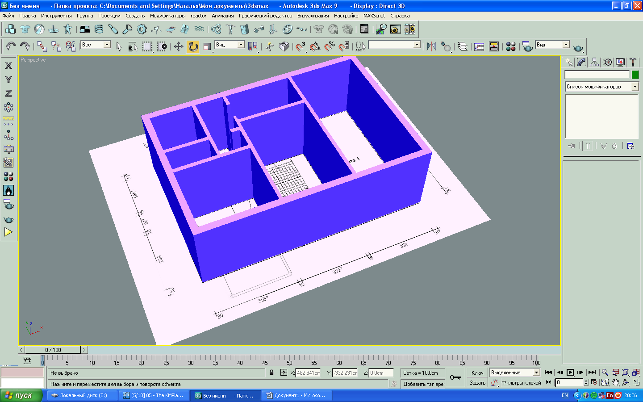Switch to Motion tab in command panel
Screen dimensions: 643x402
[x=607, y=62]
